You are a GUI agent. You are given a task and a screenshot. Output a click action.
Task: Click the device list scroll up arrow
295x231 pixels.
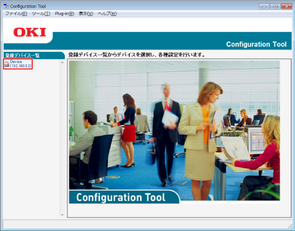62,62
